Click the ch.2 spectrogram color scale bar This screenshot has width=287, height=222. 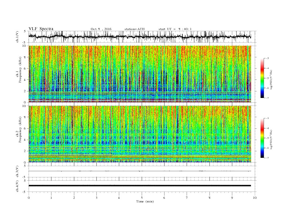(x=262, y=138)
